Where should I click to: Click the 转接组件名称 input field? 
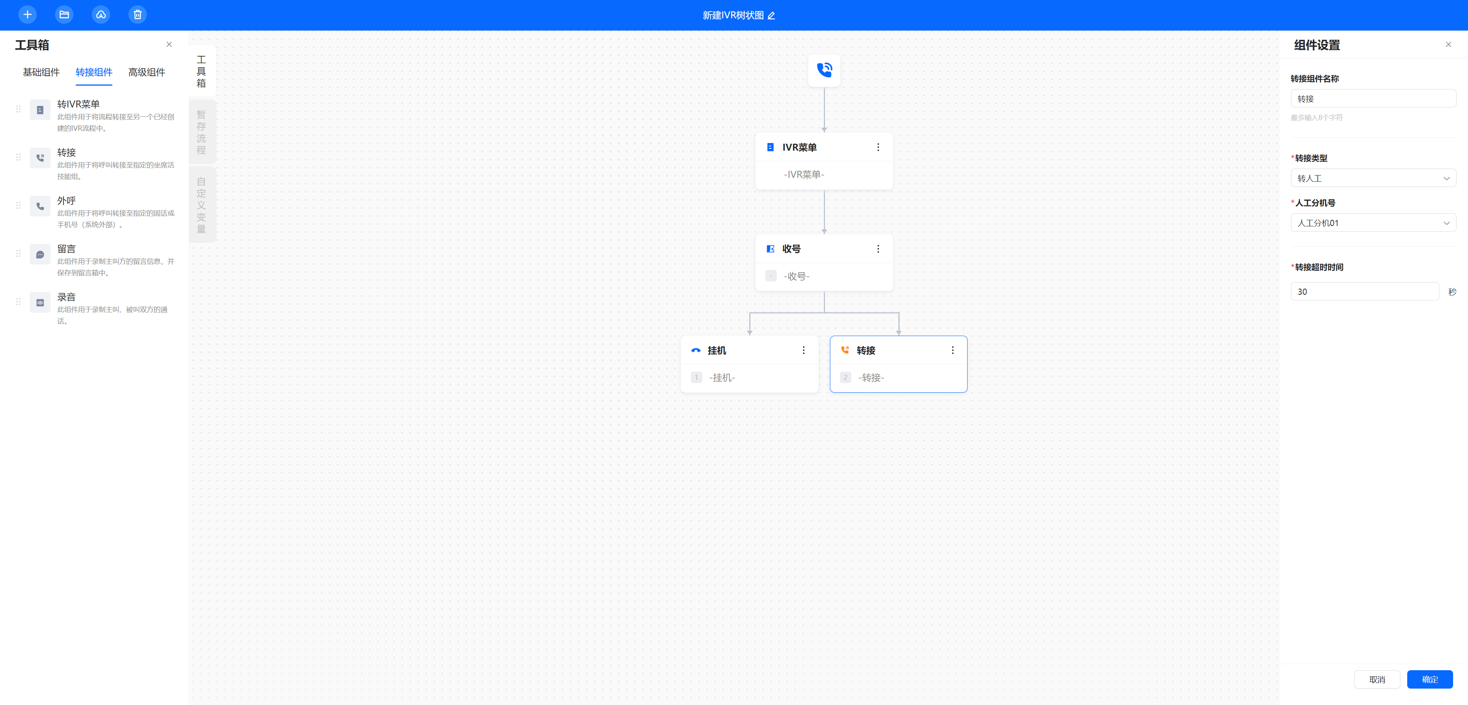click(x=1374, y=99)
